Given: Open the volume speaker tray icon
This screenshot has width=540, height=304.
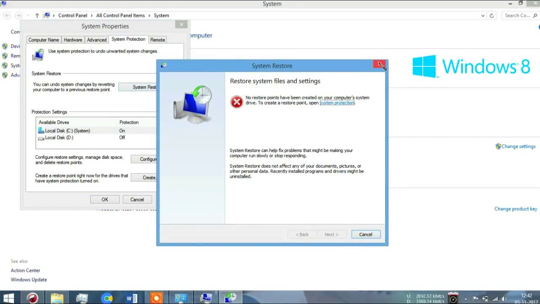Looking at the screenshot, I should point(504,299).
